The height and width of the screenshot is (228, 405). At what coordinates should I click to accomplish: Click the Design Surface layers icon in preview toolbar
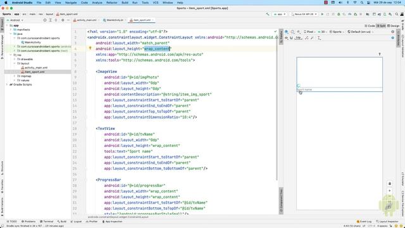coord(287,32)
